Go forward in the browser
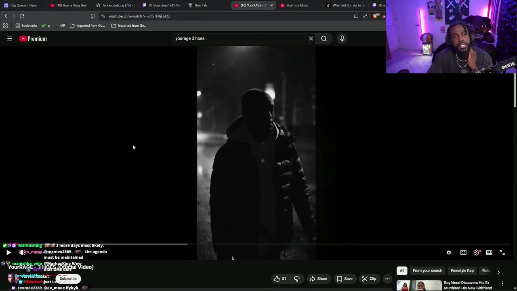 14,16
